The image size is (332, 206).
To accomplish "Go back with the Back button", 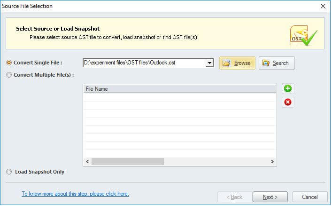I will tap(233, 197).
